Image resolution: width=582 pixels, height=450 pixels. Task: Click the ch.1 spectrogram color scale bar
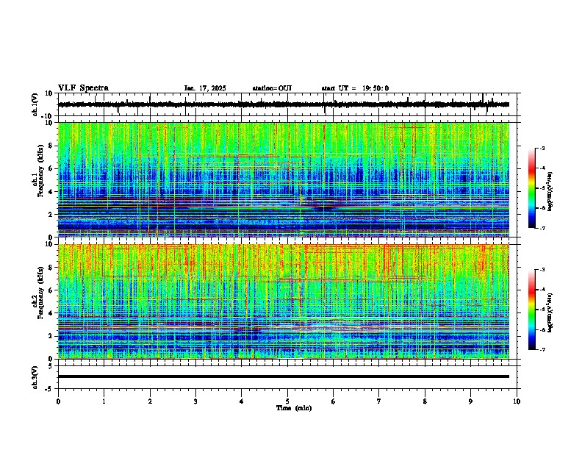point(532,188)
